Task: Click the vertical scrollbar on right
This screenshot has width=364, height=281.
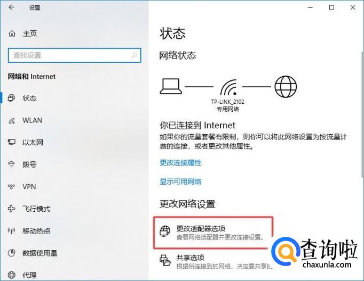Action: 362,114
